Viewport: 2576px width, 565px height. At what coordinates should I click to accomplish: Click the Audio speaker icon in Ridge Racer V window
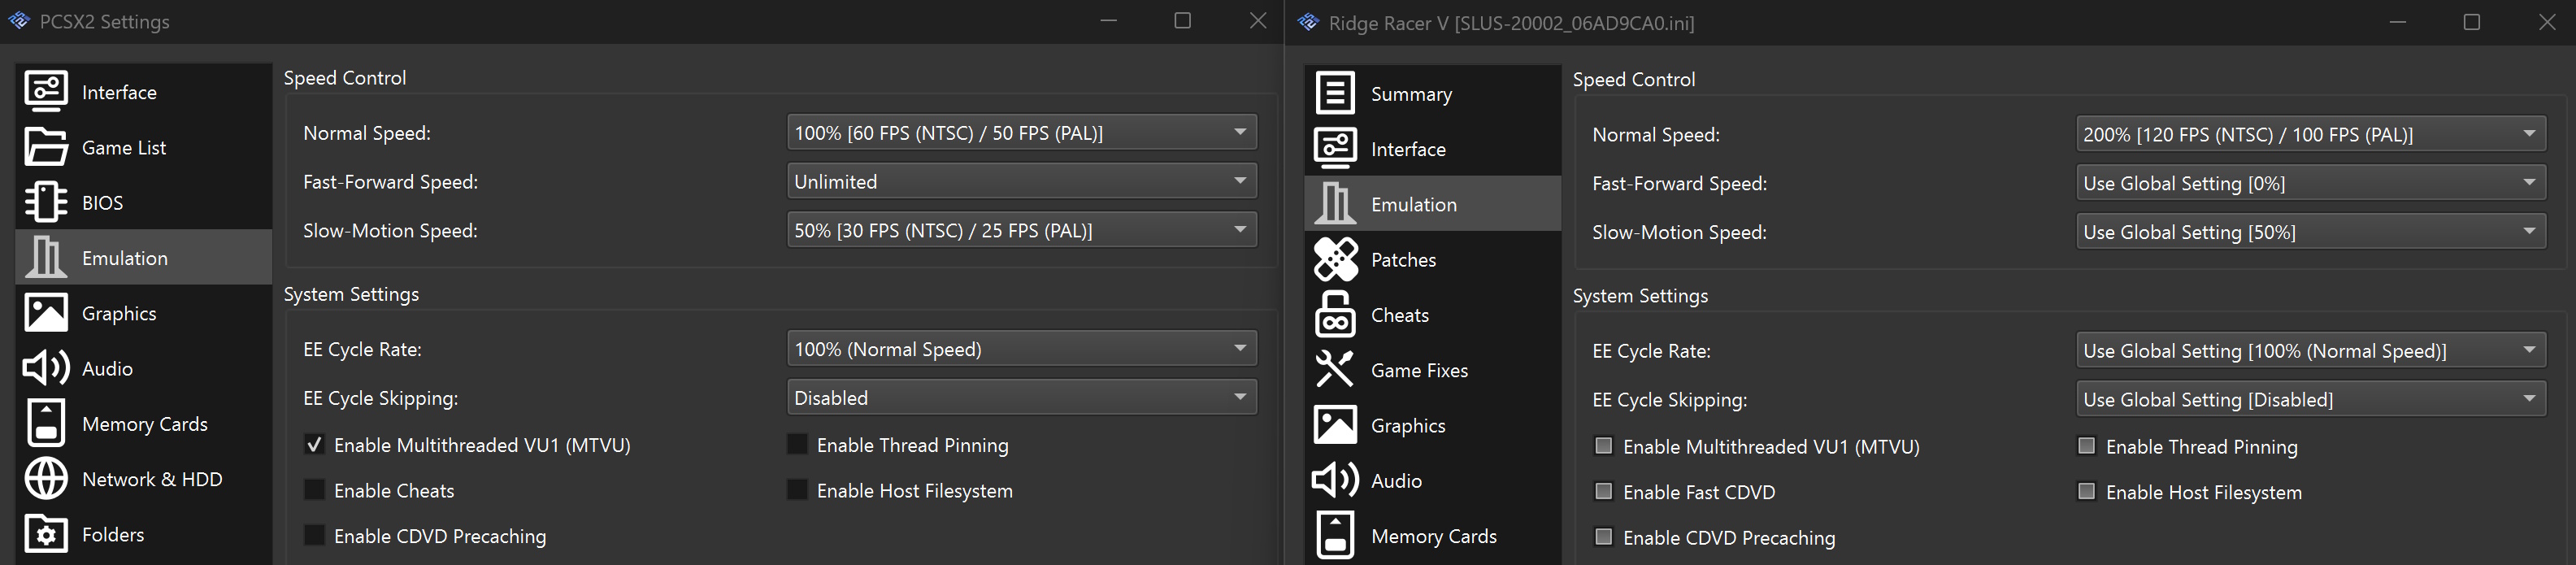[x=1335, y=480]
